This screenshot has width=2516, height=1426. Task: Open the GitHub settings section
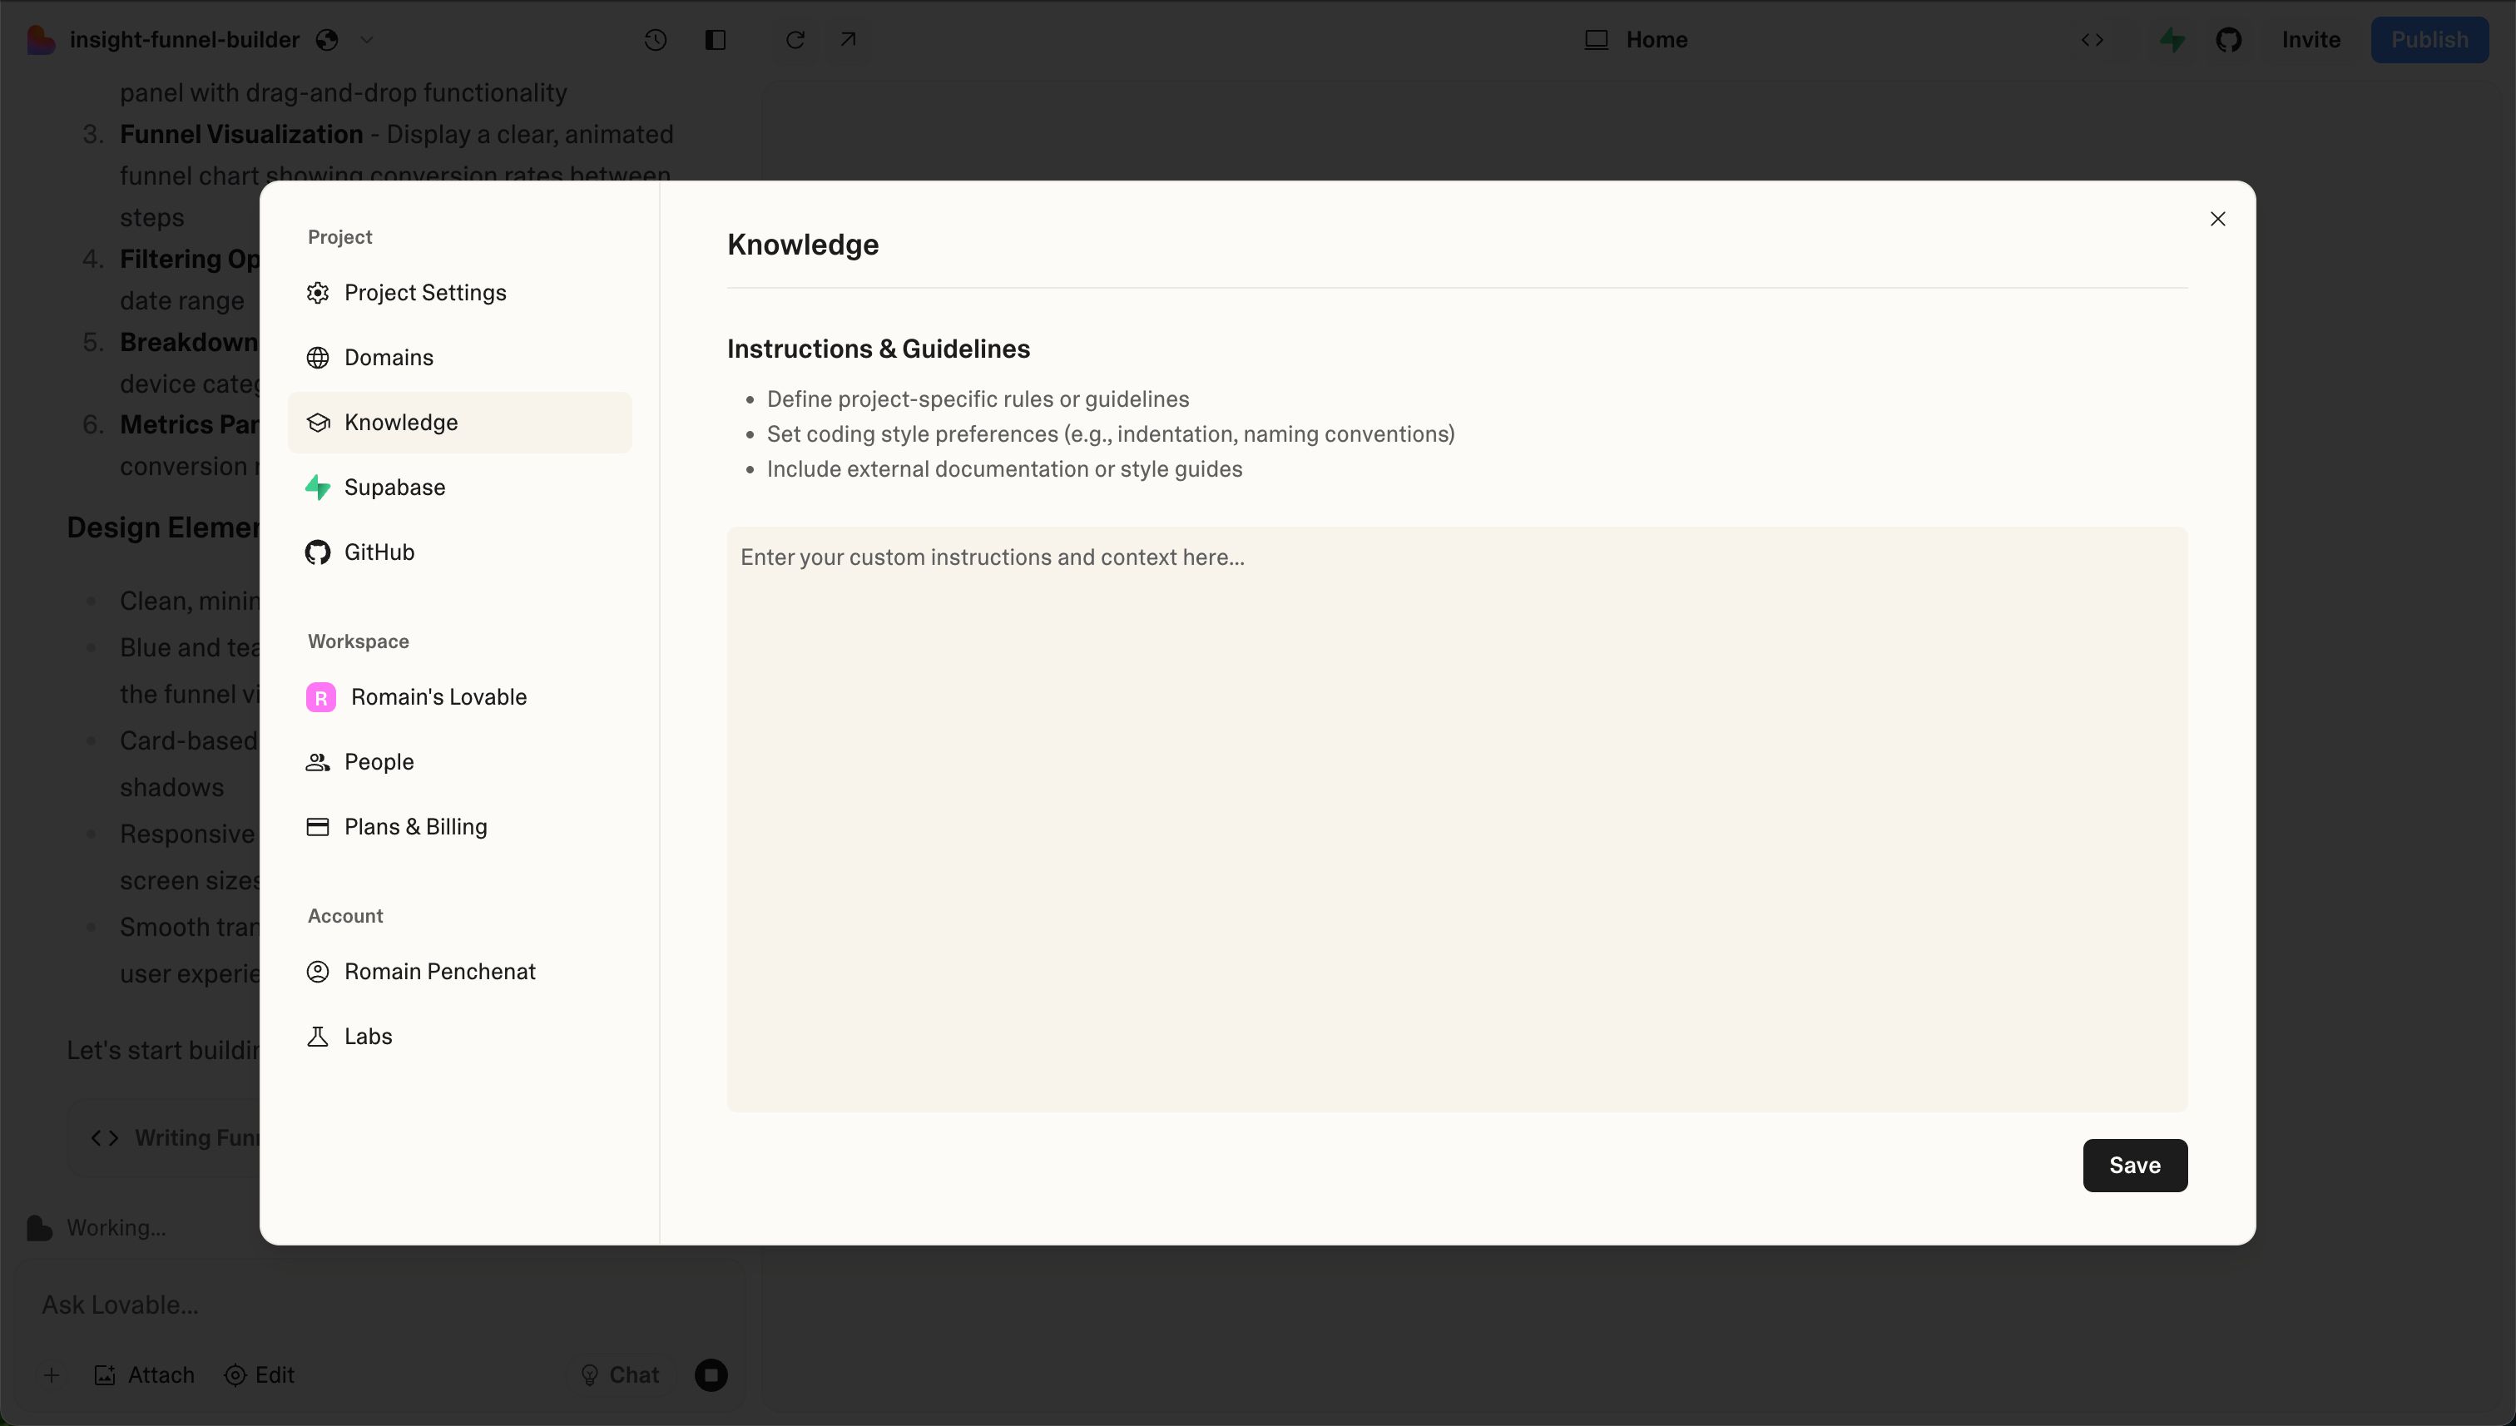459,552
